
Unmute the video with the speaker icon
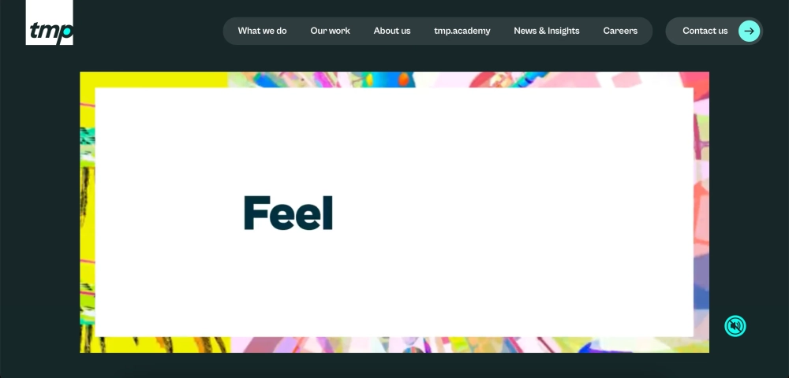tap(735, 326)
